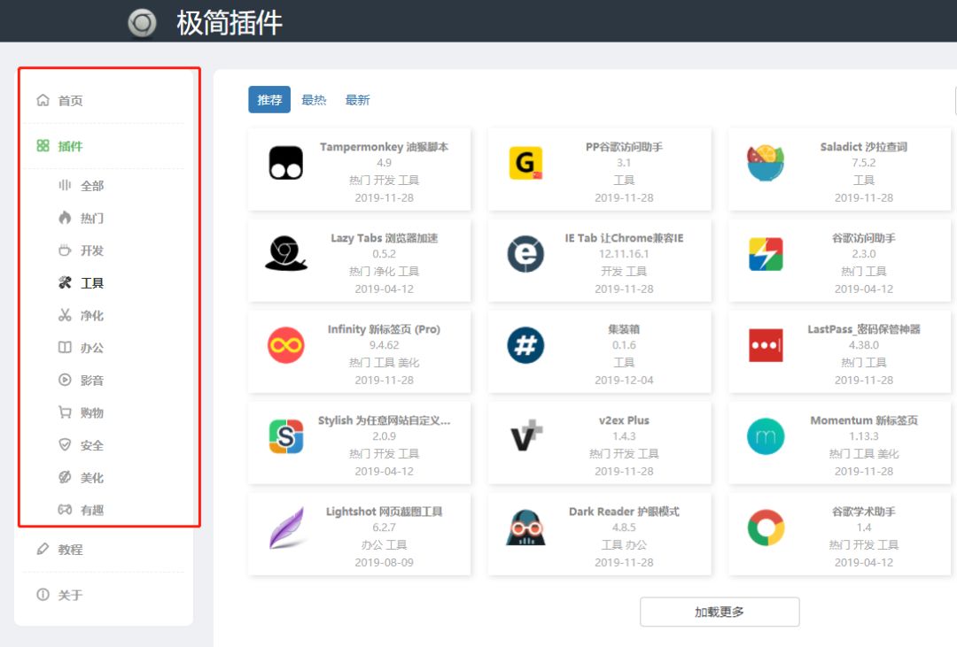Viewport: 957px width, 647px height.
Task: Click the v2ex Plus V icon
Action: pyautogui.click(x=525, y=435)
